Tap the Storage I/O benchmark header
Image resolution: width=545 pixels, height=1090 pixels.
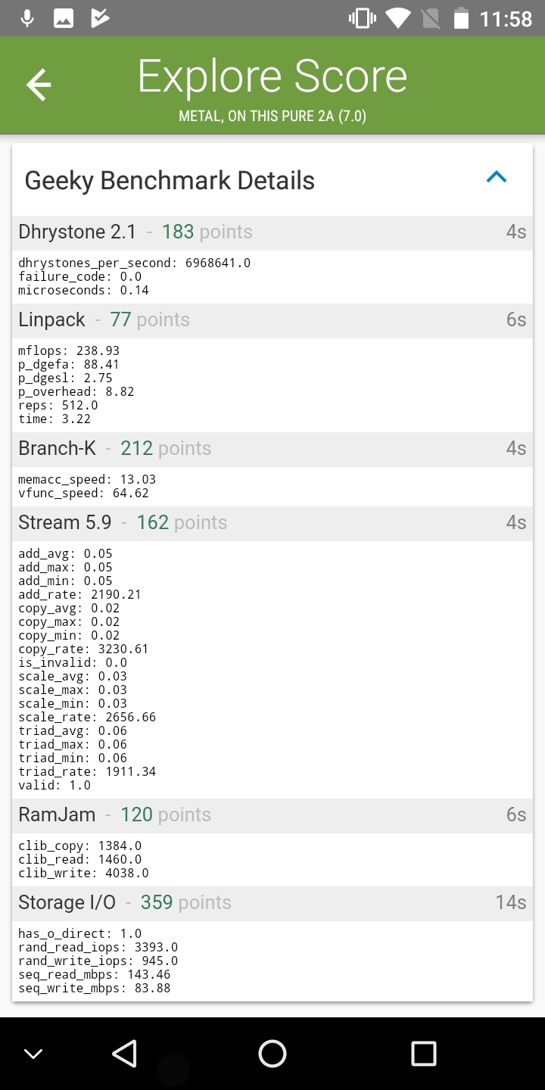[x=272, y=903]
